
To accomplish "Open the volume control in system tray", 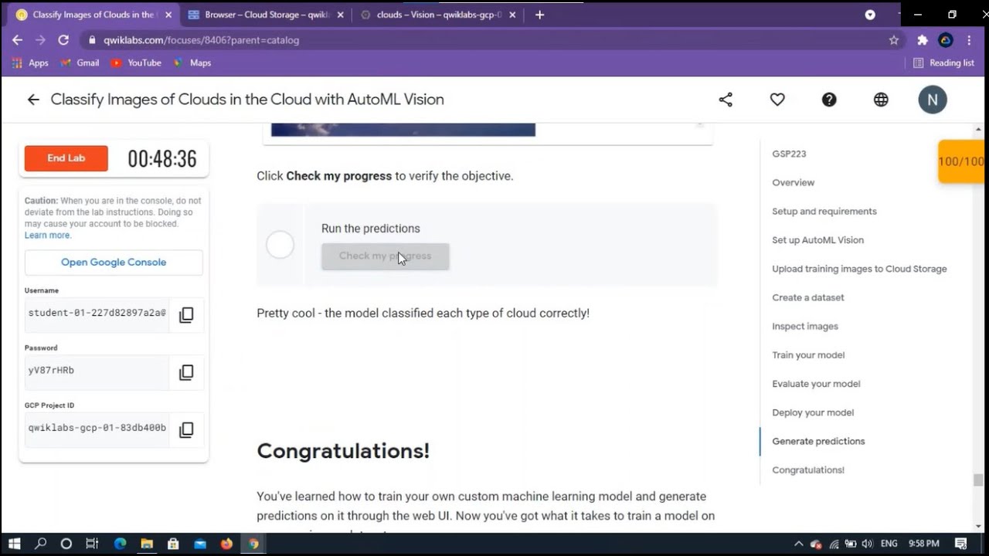I will [867, 544].
